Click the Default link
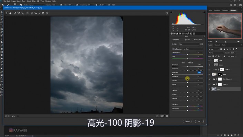The height and width of the screenshot is (137, 243). pyautogui.click(x=191, y=62)
